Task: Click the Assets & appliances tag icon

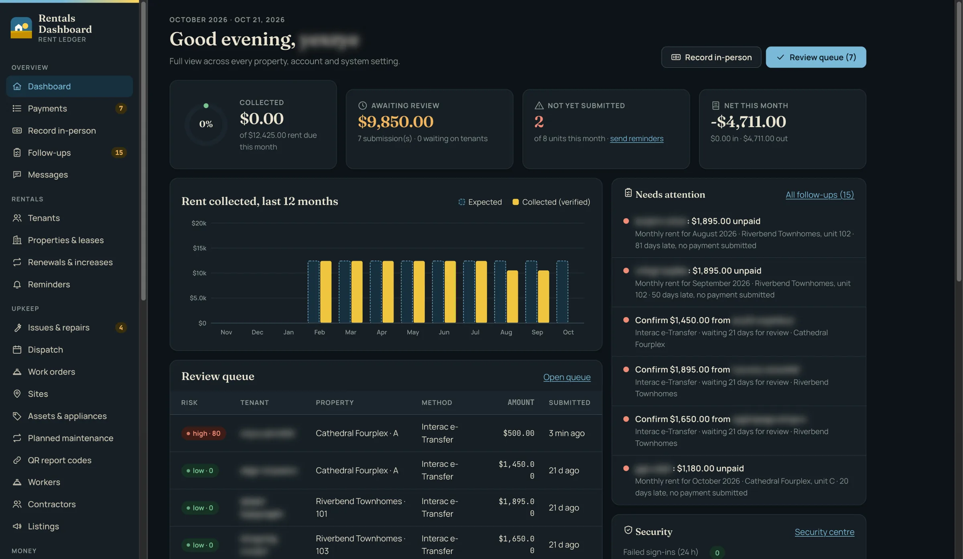Action: click(17, 416)
